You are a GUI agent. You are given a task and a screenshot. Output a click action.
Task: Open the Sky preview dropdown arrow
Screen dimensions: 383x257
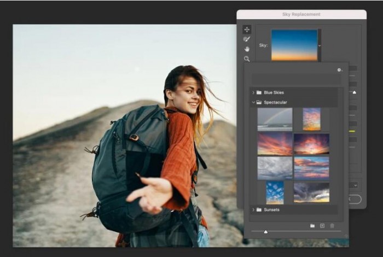(320, 45)
